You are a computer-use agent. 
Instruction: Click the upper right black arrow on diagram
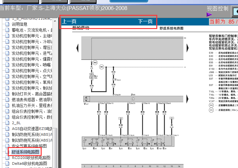click(187, 48)
